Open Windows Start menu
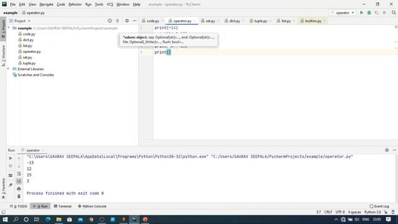398x224 pixels. (5, 220)
